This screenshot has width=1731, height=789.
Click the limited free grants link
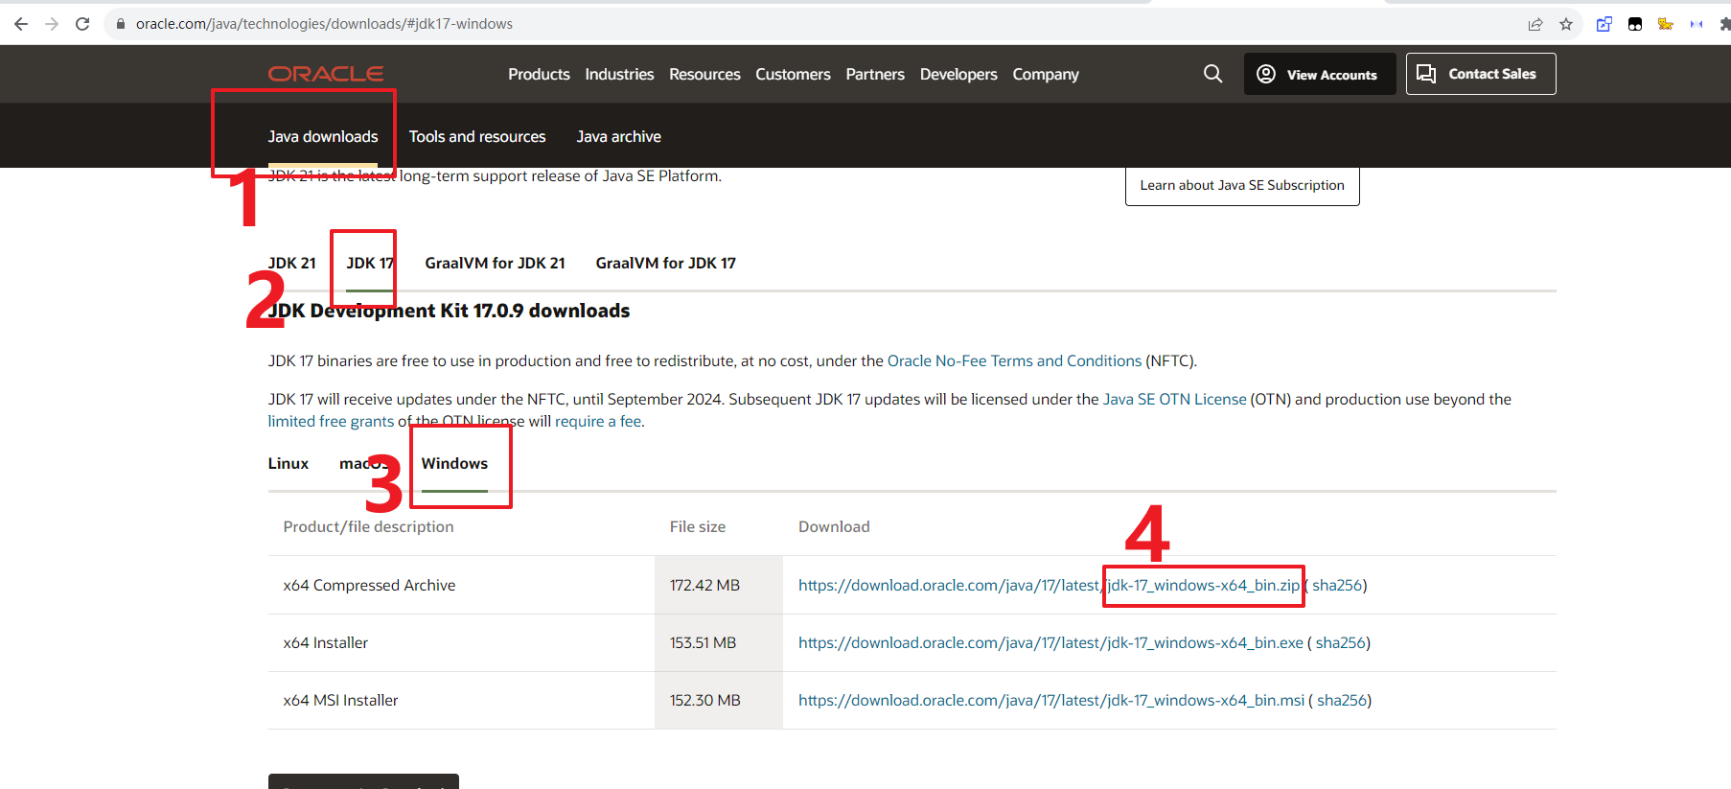[331, 421]
